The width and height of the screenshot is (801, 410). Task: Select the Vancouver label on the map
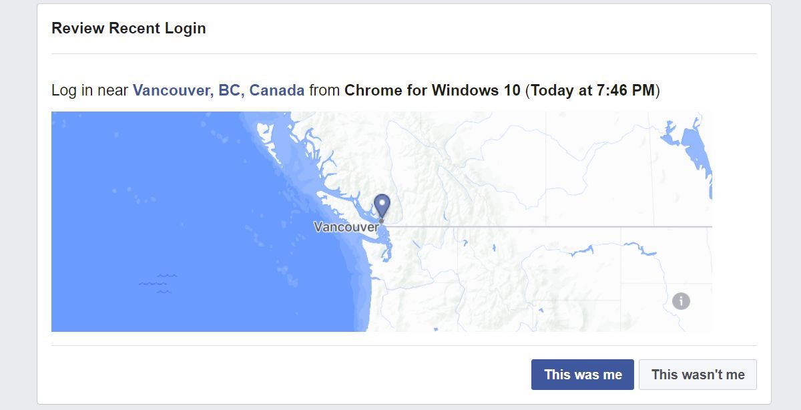(x=345, y=227)
